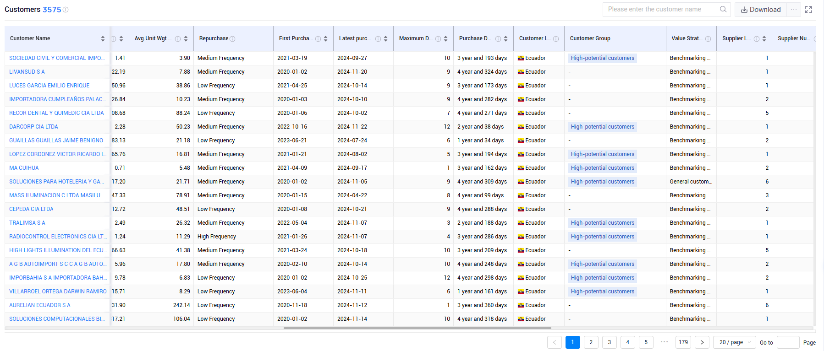Click the info icon next to Customers 3575
824x351 pixels.
pyautogui.click(x=66, y=10)
